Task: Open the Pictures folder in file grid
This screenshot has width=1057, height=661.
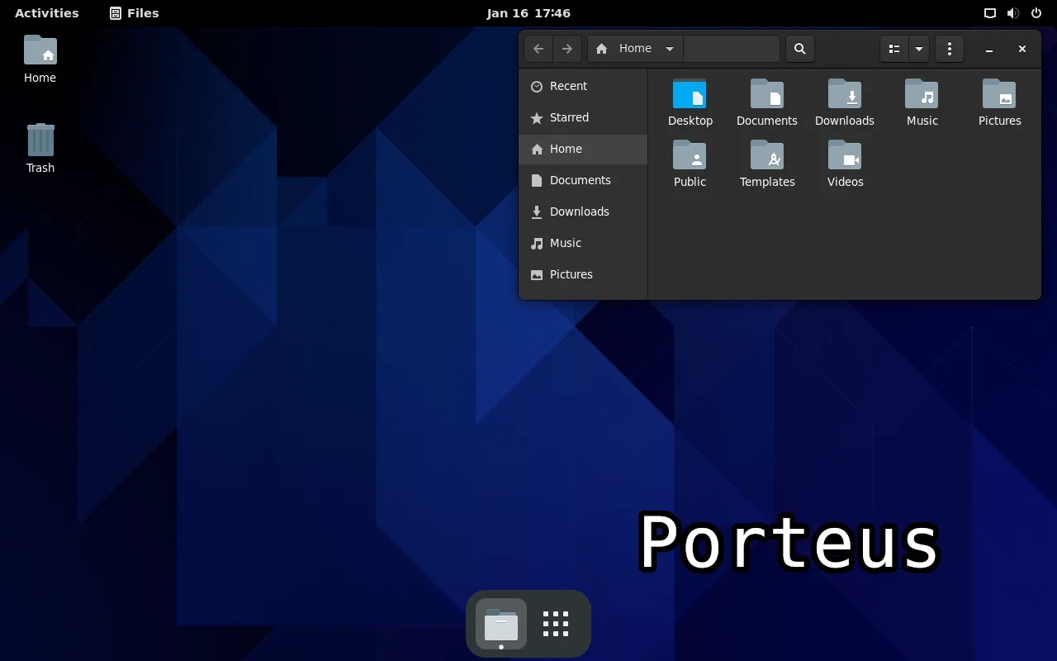Action: pyautogui.click(x=999, y=94)
